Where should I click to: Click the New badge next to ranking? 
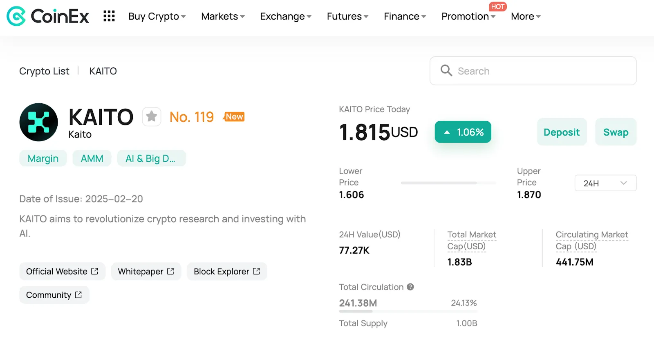click(x=234, y=117)
